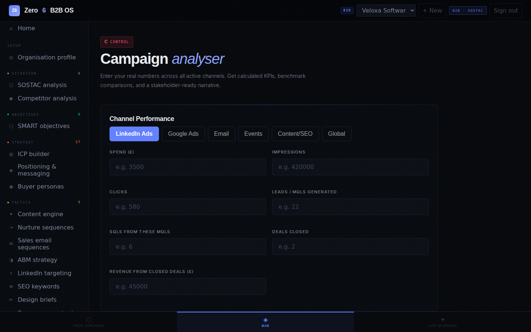Switch to the LinkedIn Ads tab
531x332 pixels.
click(x=134, y=134)
